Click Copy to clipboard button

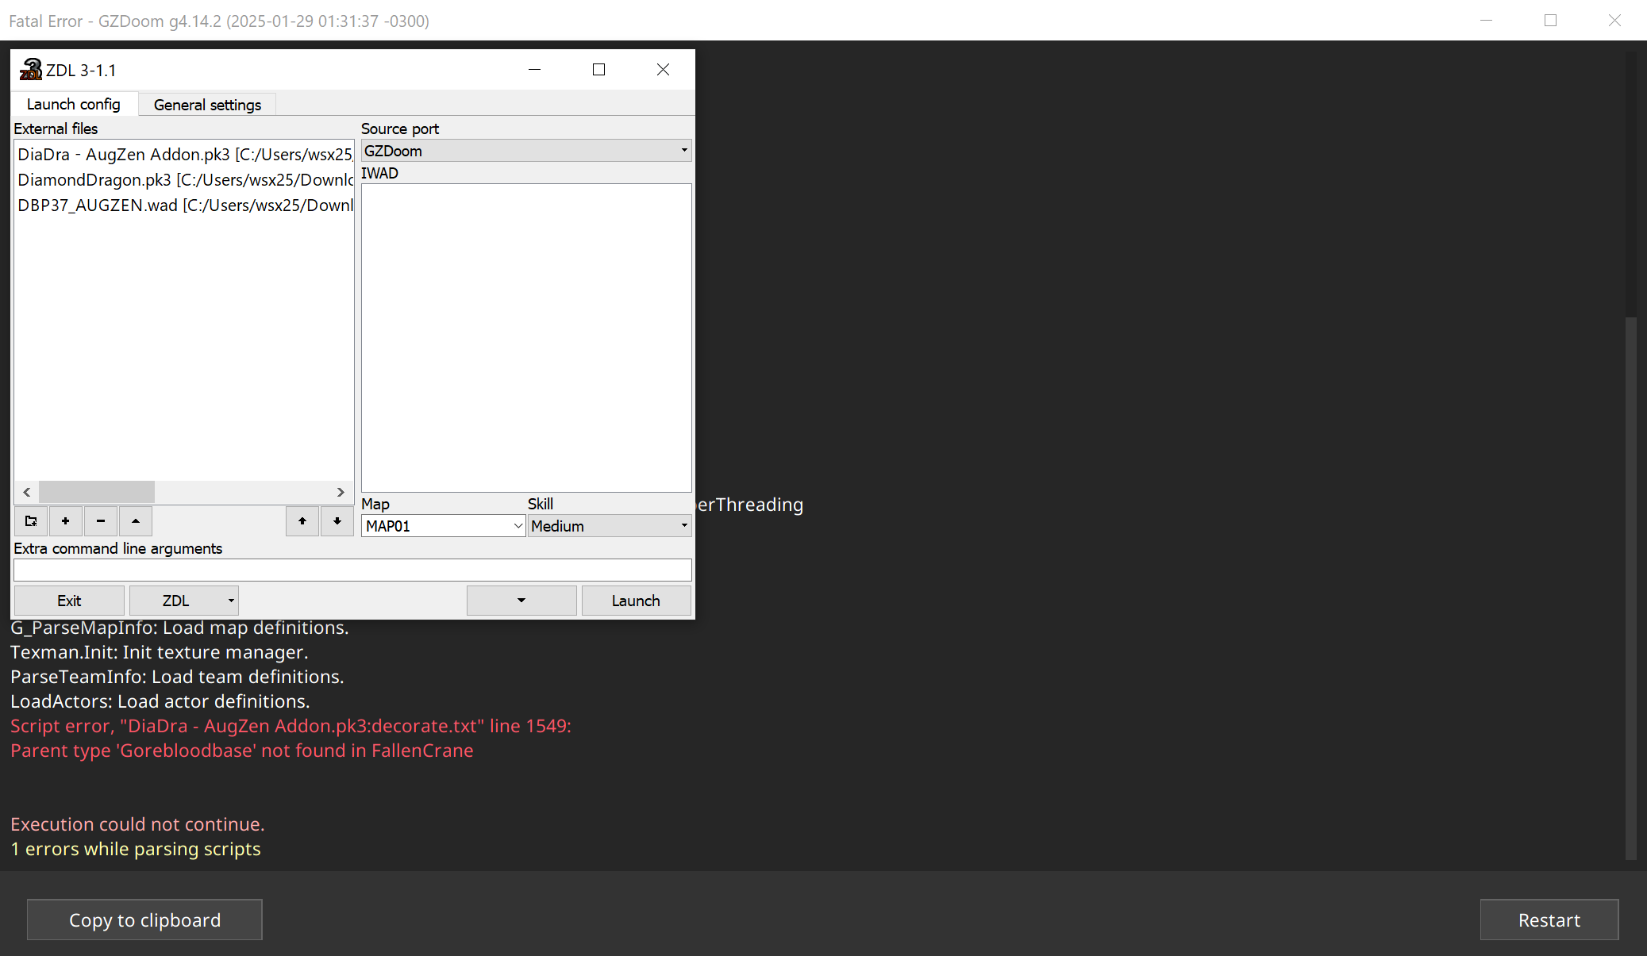[144, 920]
